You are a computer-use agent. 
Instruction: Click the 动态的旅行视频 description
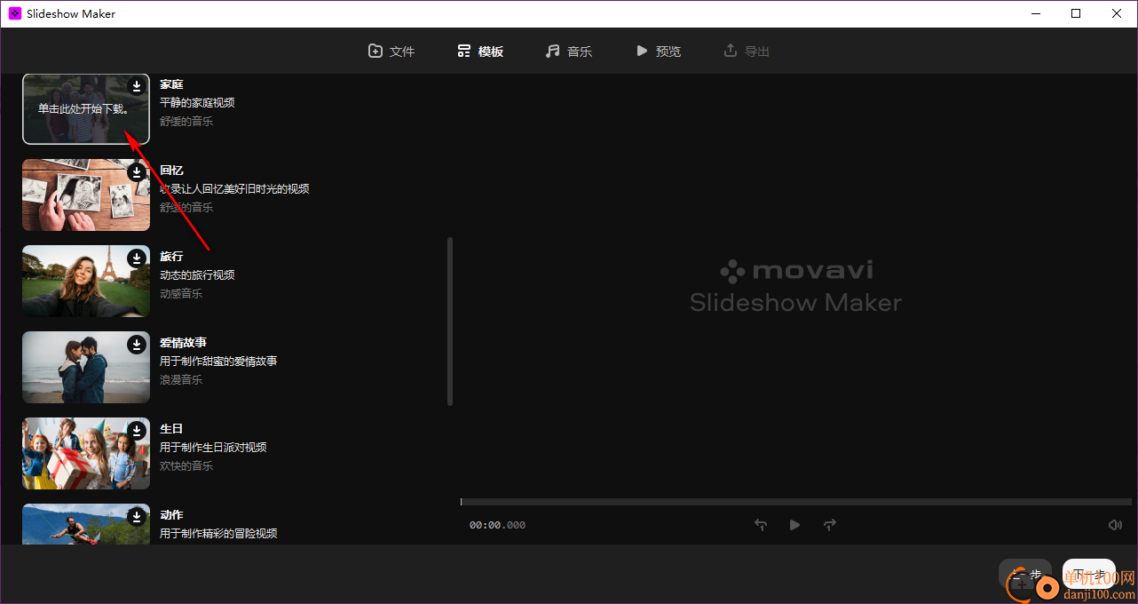click(197, 275)
